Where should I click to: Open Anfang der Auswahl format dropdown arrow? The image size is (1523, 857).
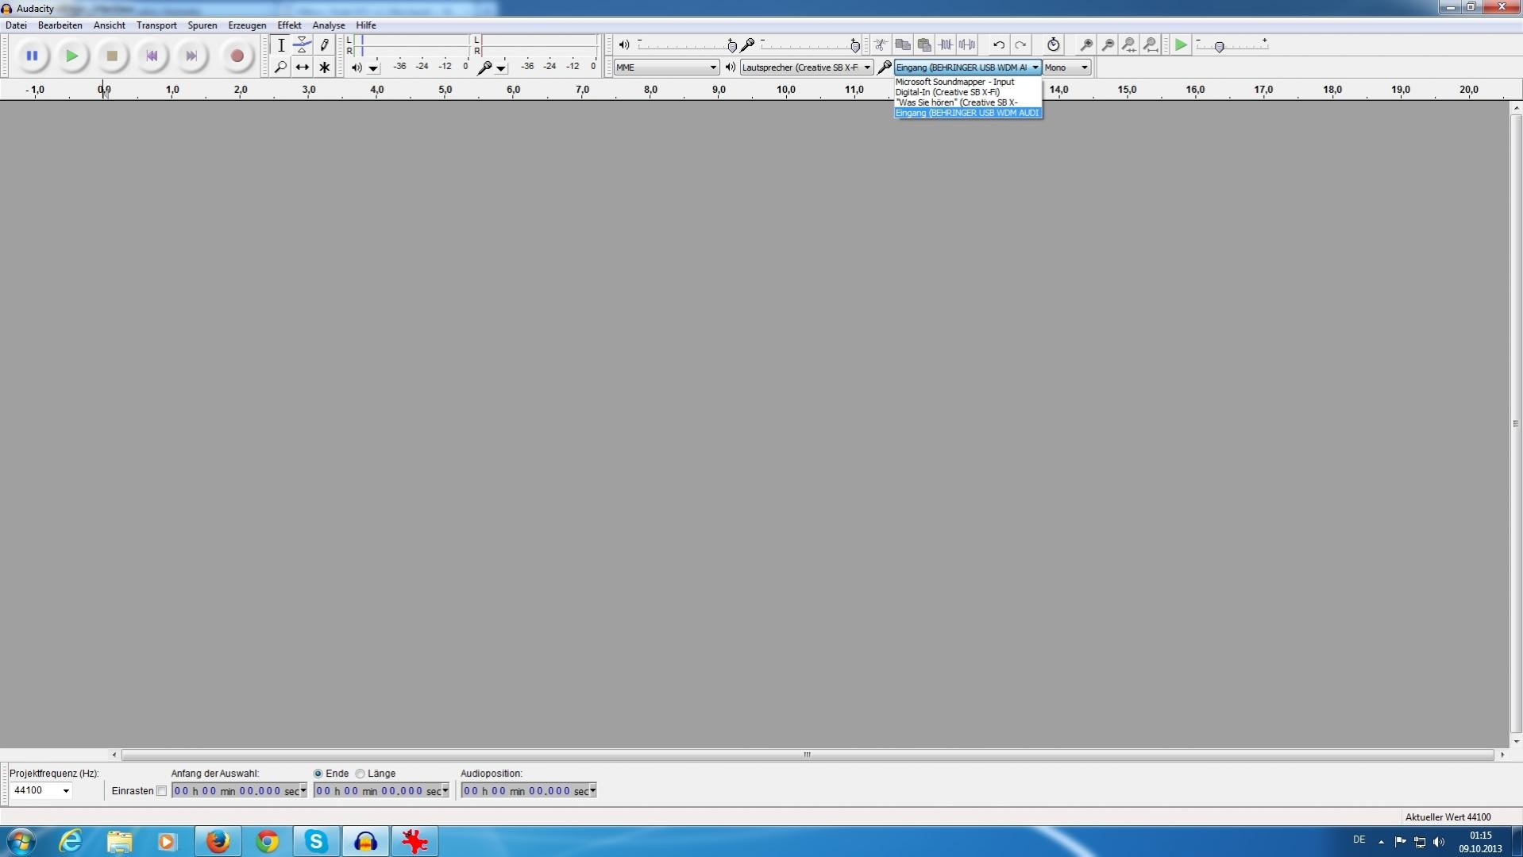(x=303, y=791)
